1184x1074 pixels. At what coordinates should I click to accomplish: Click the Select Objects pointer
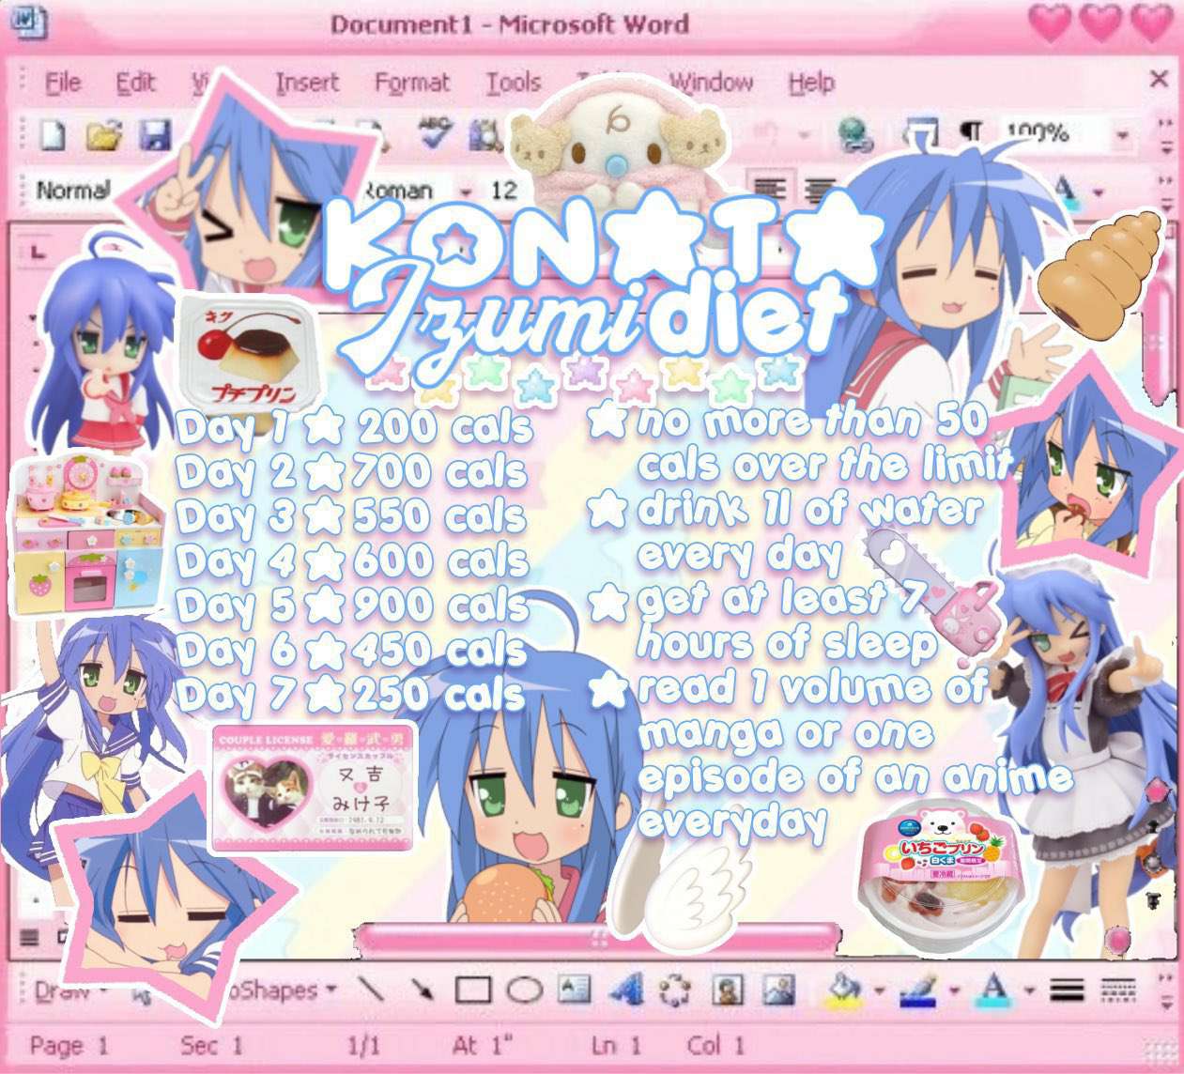coord(141,992)
